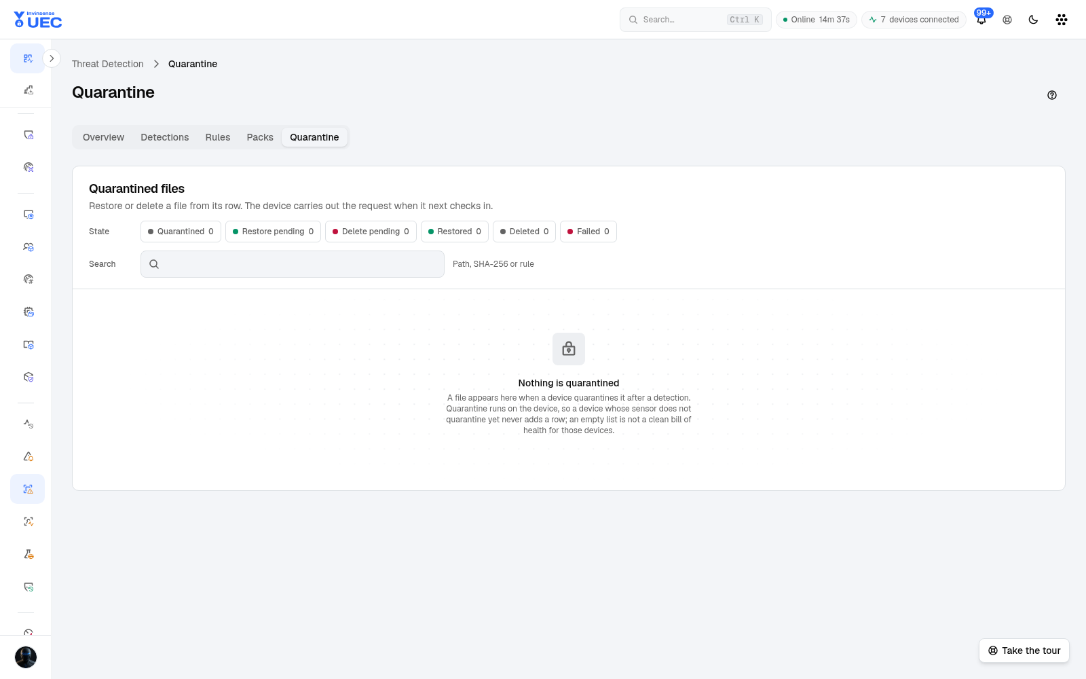Viewport: 1086px width, 679px height.
Task: Open the scan-with-pulse sidebar icon
Action: [x=28, y=521]
